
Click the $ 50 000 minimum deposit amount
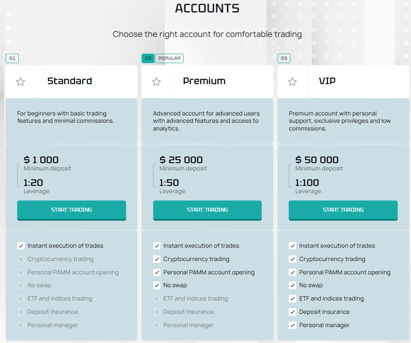(x=317, y=160)
